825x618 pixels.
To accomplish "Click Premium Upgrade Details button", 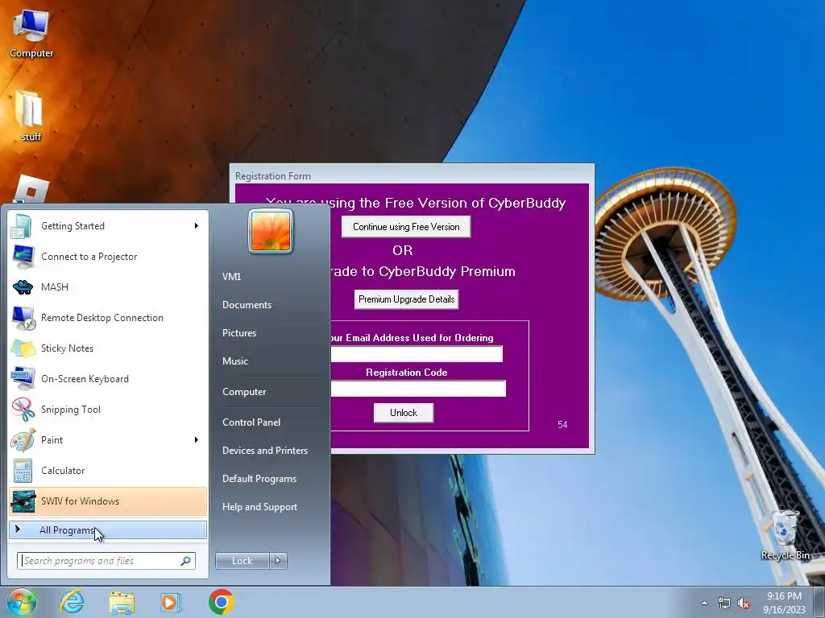I will point(407,299).
